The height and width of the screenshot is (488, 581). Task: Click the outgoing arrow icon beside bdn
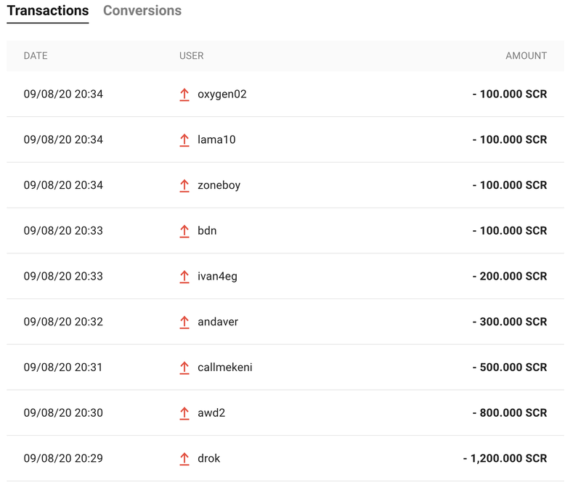point(184,231)
